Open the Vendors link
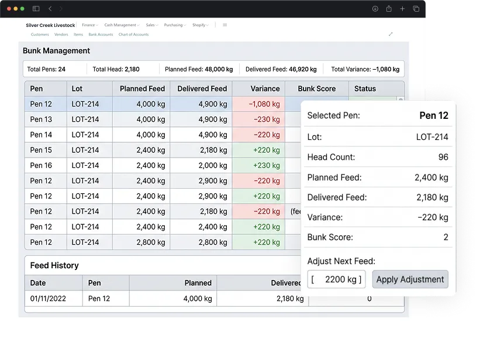This screenshot has height=339, width=480. (61, 35)
